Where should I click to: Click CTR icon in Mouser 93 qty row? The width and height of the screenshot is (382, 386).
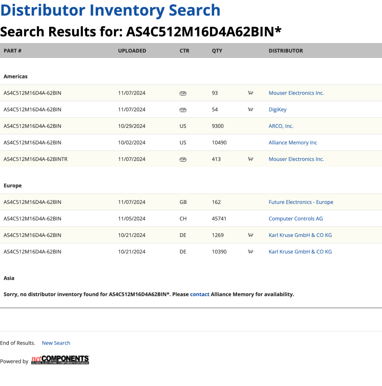click(183, 93)
